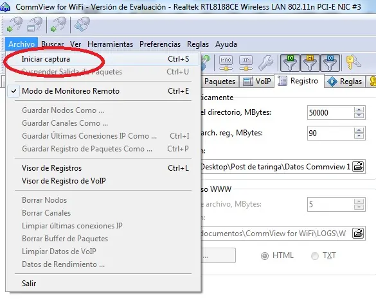376x308 pixels.
Task: Click Suspender Salida de Paquetes menu entry
Action: click(103, 72)
